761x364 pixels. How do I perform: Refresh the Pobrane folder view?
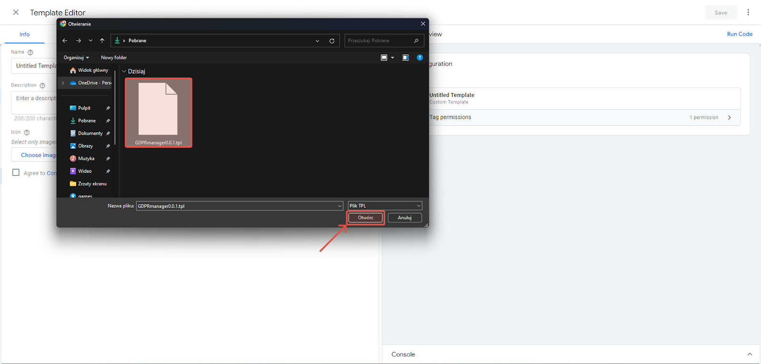click(x=332, y=41)
